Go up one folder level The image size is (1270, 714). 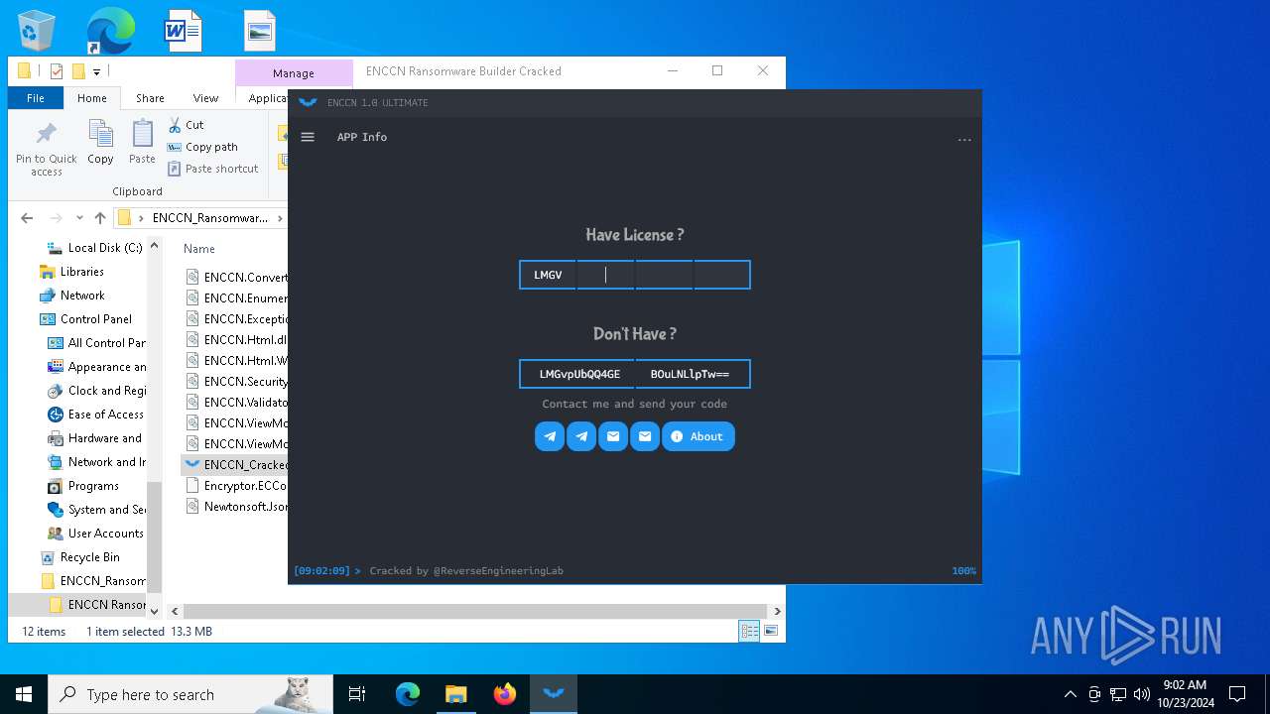tap(99, 218)
